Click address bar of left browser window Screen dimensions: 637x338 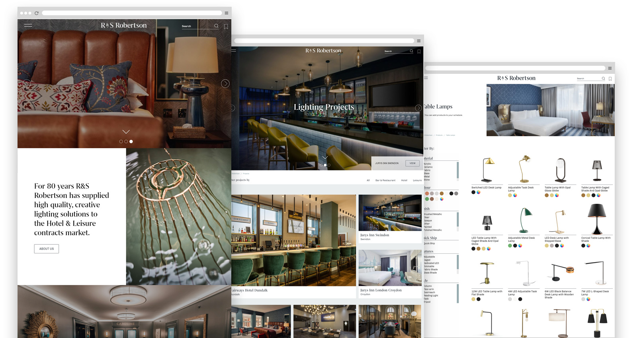click(132, 13)
